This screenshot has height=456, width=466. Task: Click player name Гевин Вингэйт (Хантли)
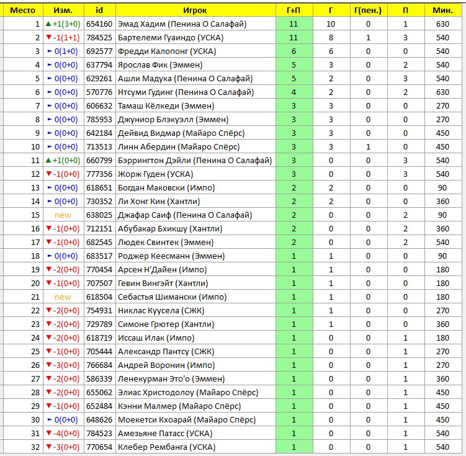pyautogui.click(x=163, y=284)
